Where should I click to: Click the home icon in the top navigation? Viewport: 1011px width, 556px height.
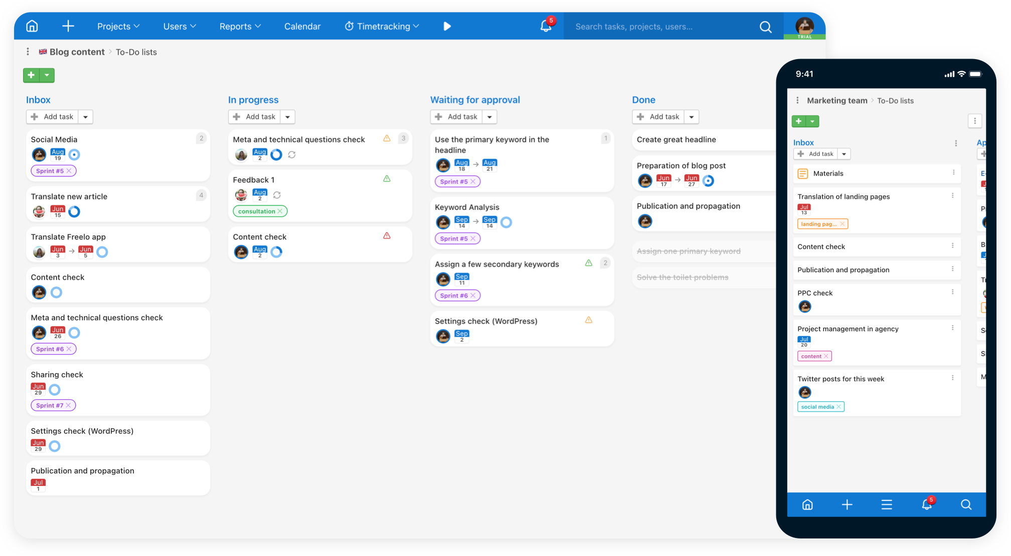click(x=31, y=26)
